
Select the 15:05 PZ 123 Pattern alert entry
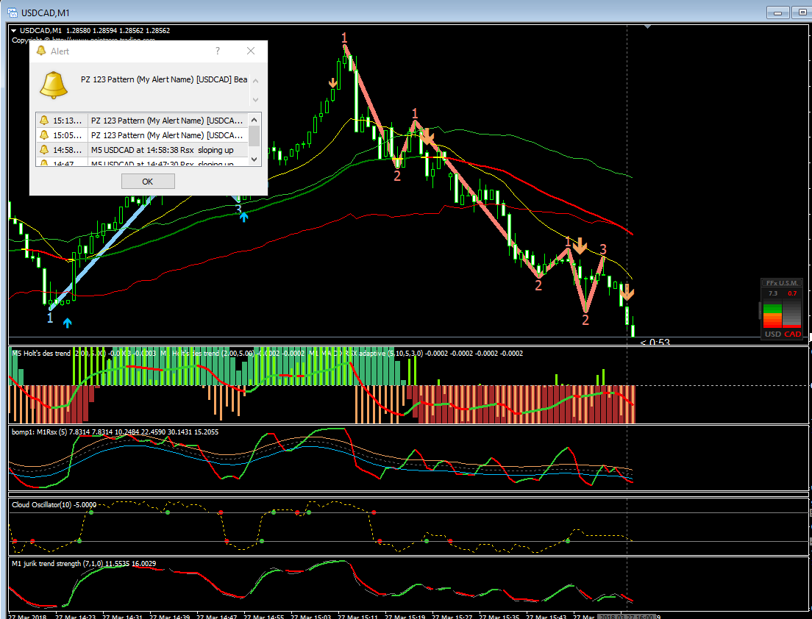pyautogui.click(x=143, y=135)
